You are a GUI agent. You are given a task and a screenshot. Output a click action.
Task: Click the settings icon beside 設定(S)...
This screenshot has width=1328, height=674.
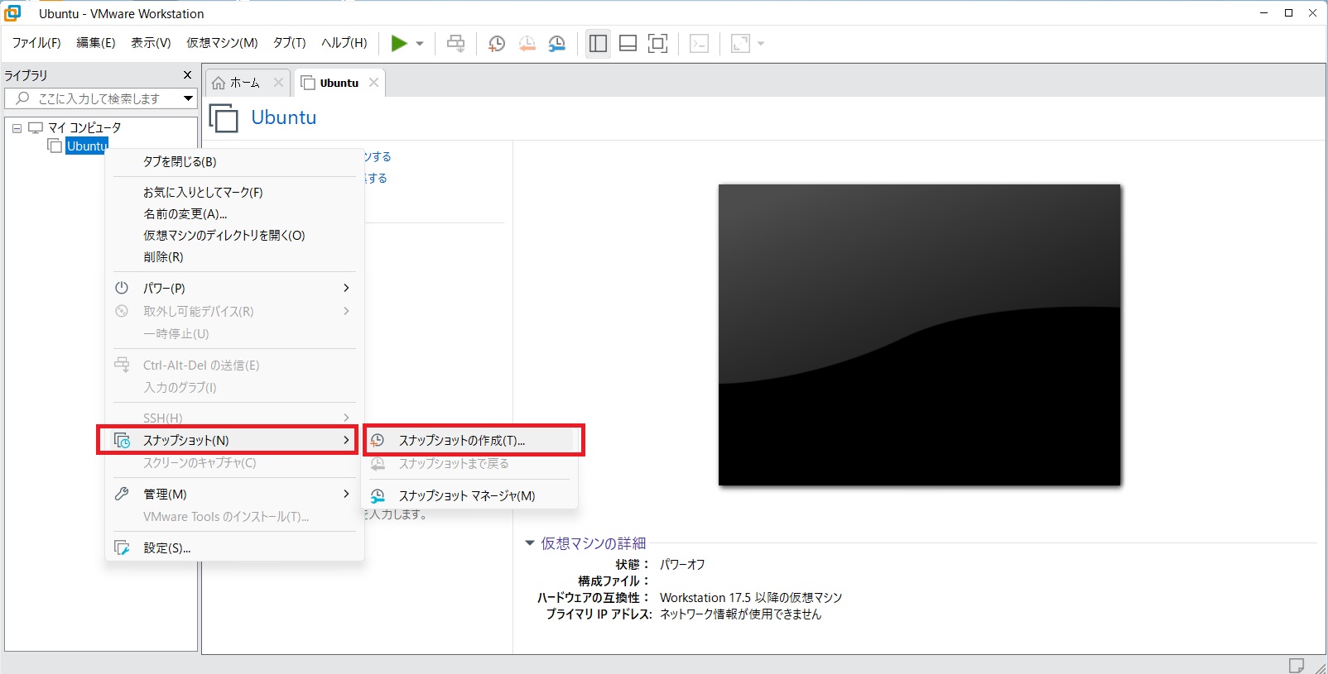point(122,547)
